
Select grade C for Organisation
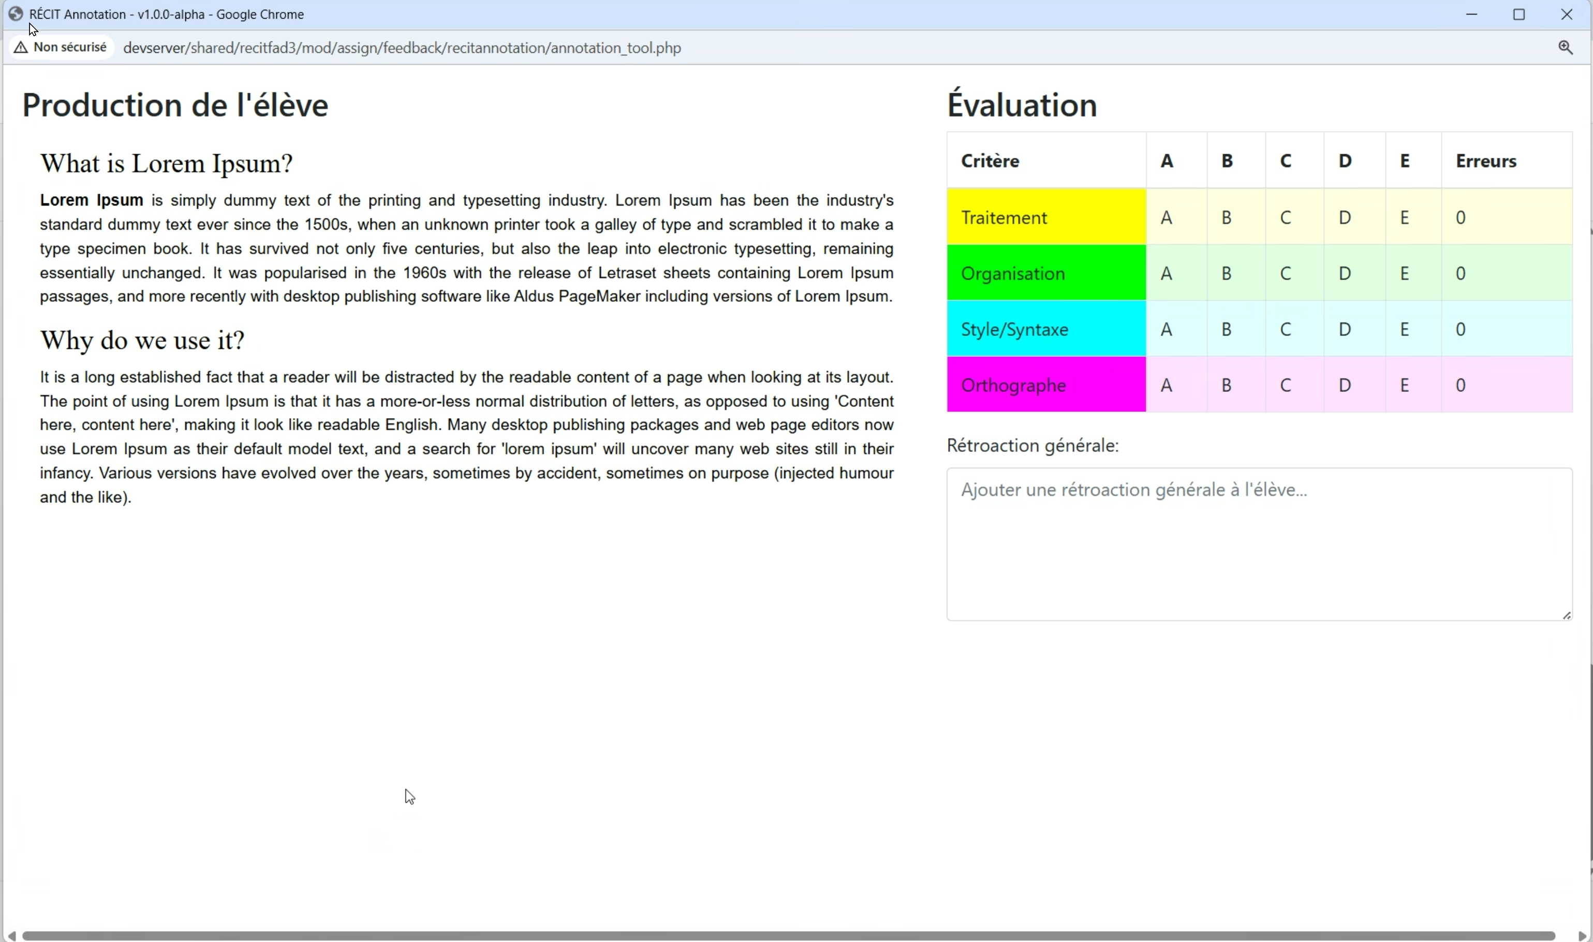coord(1286,274)
